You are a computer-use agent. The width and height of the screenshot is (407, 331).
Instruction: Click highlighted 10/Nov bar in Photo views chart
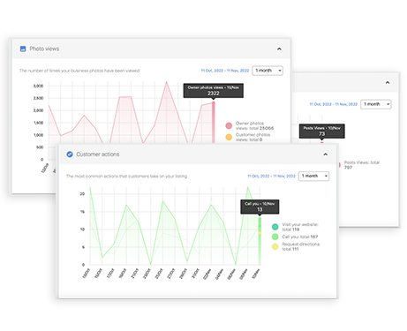pos(214,122)
